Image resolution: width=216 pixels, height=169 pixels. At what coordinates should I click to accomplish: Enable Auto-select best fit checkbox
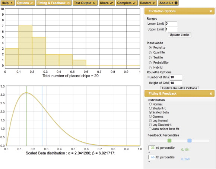pyautogui.click(x=150, y=129)
